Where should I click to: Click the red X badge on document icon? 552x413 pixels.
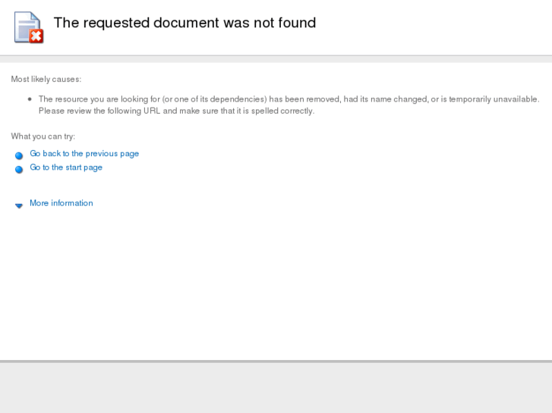(36, 36)
